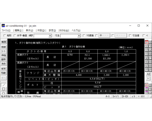Select layer E button
Screen dimensions: 152x121
click(x=150, y=66)
